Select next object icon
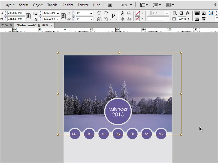The image size is (218, 163). pos(129,19)
